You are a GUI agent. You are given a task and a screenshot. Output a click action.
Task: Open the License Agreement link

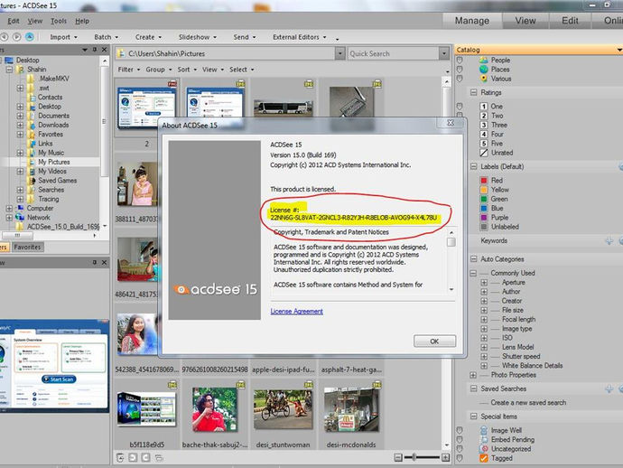pyautogui.click(x=296, y=312)
